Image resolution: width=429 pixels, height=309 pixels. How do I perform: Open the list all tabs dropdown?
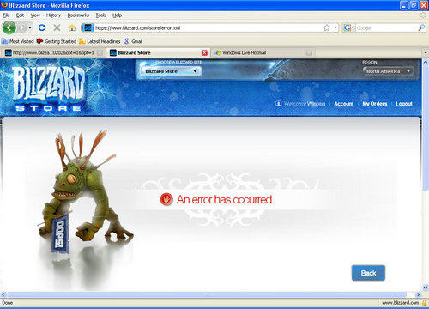[x=425, y=52]
